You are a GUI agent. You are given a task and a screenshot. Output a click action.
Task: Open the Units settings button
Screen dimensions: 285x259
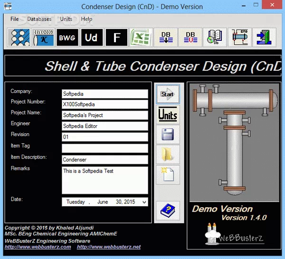(168, 114)
